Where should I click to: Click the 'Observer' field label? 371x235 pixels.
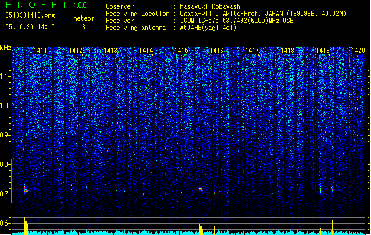tap(120, 6)
